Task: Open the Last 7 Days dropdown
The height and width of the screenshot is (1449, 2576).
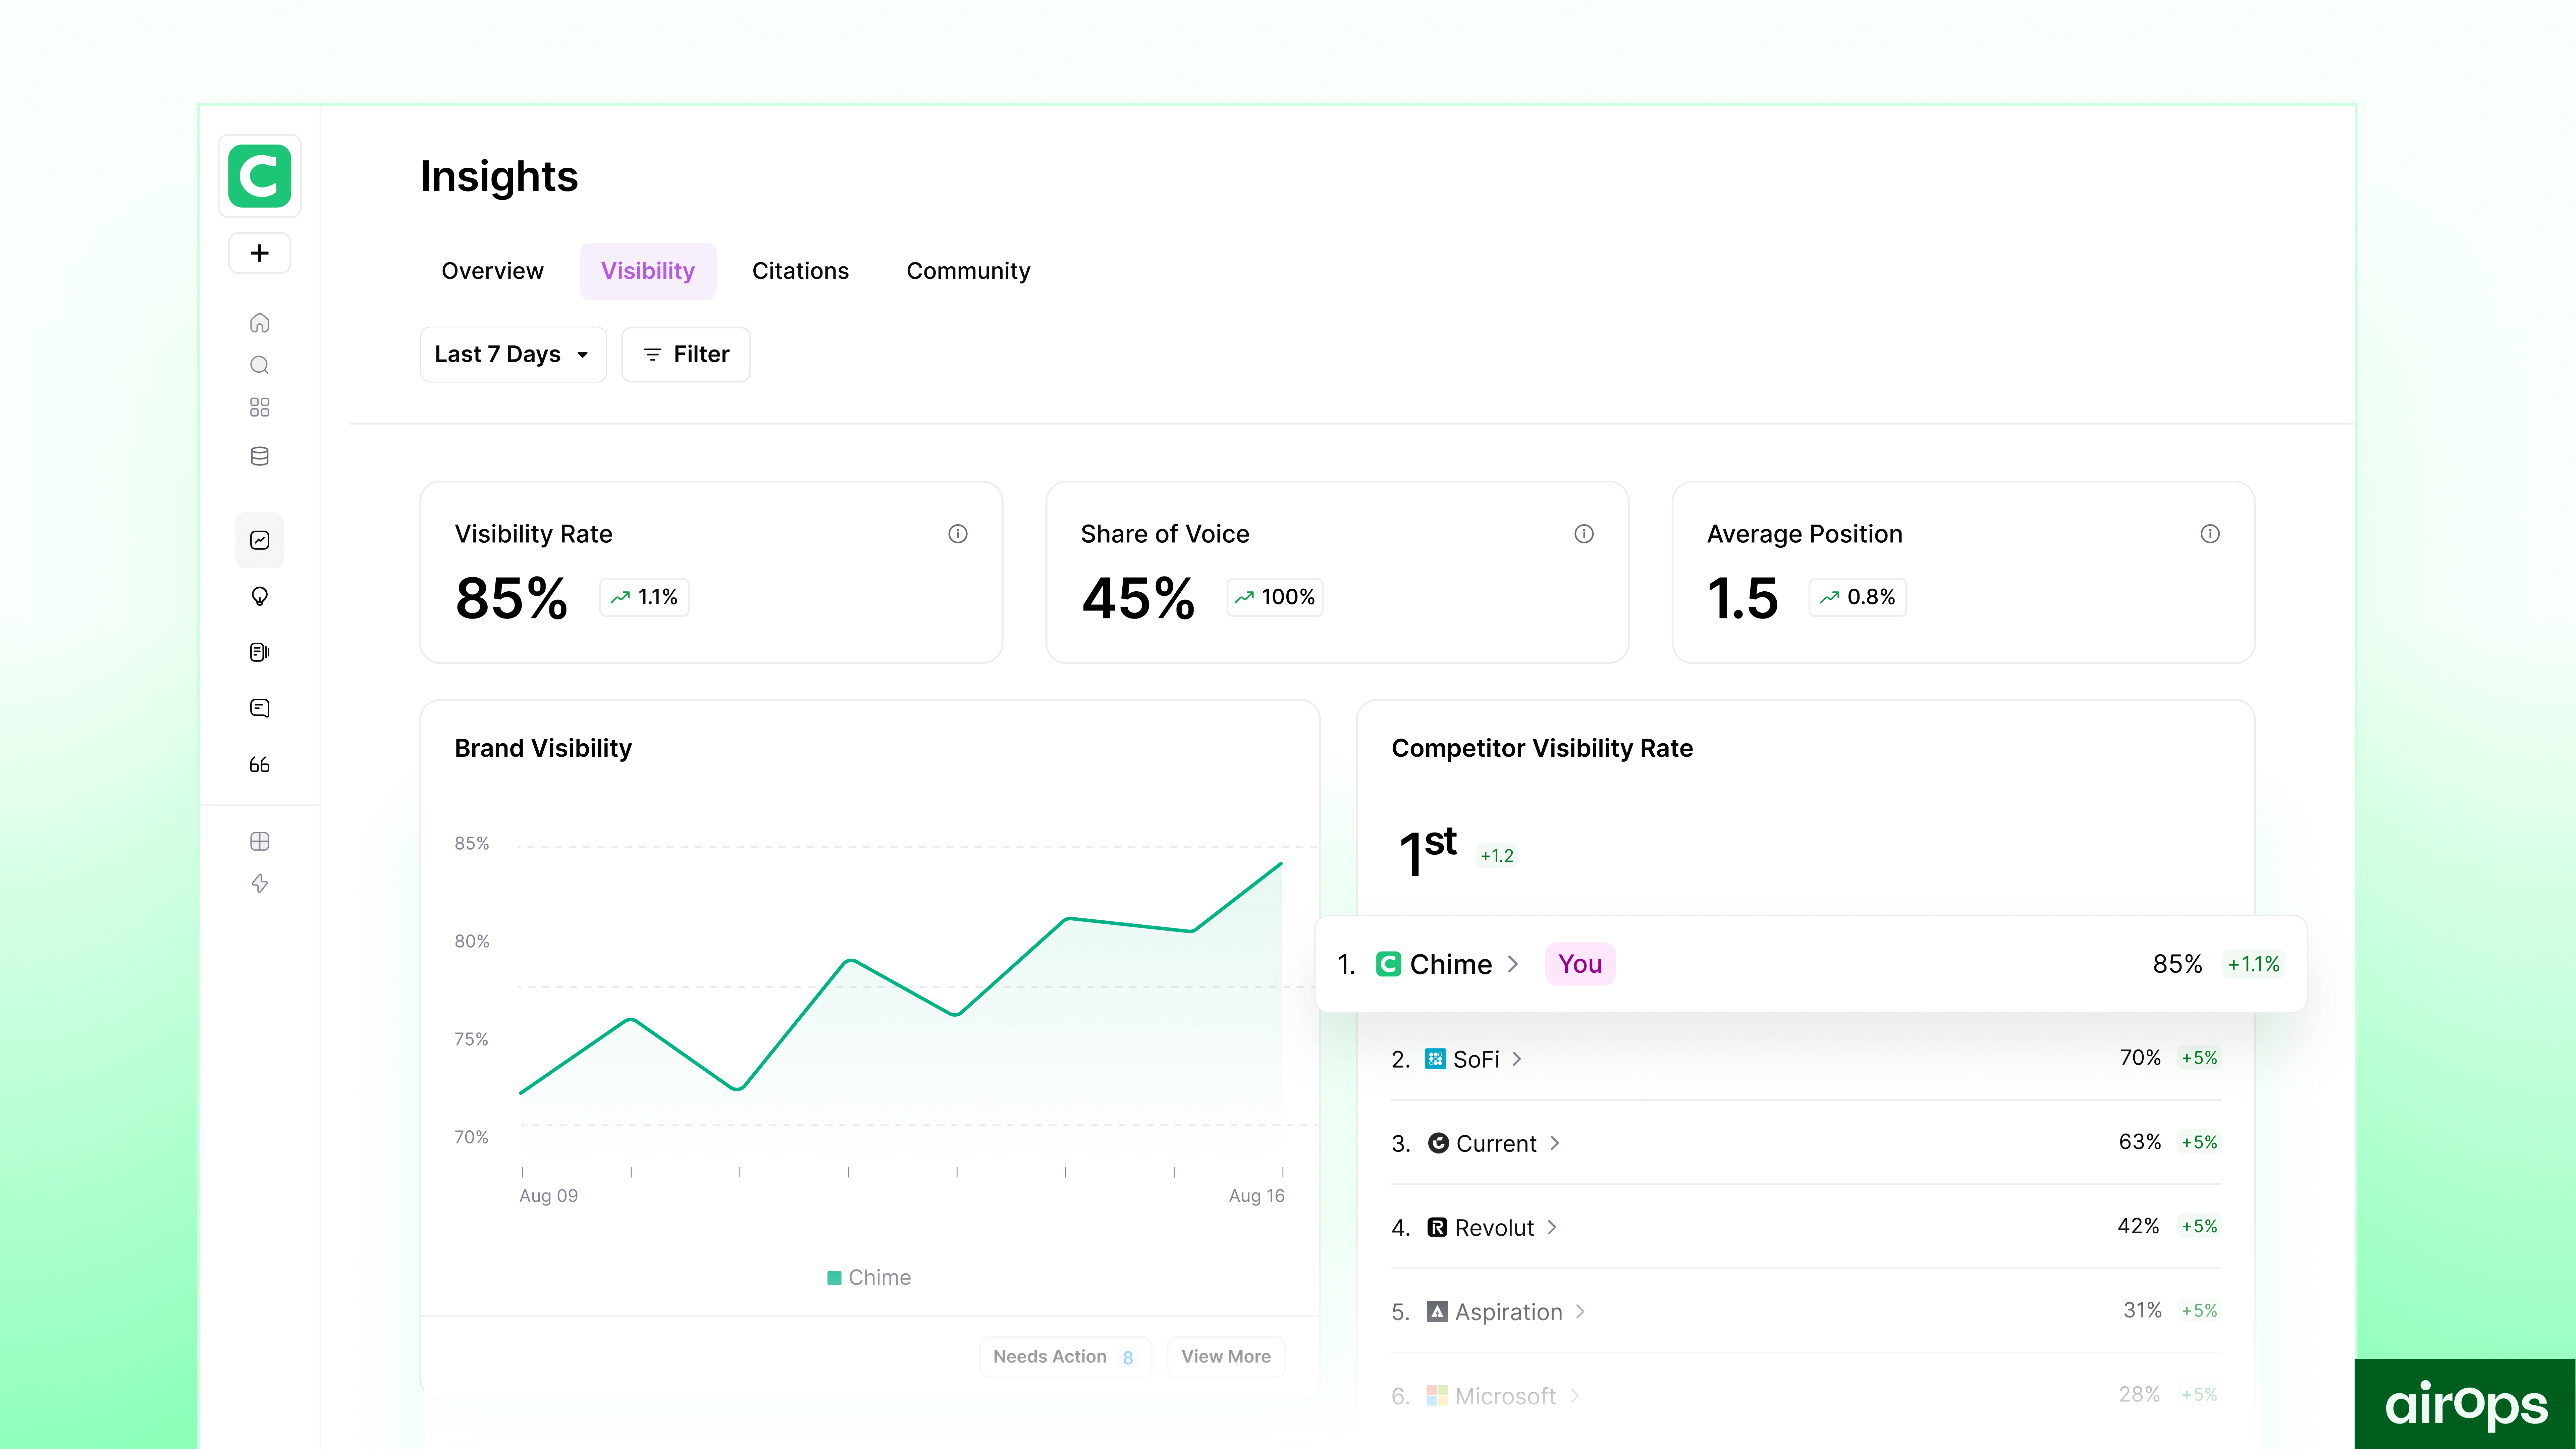Action: (x=512, y=354)
